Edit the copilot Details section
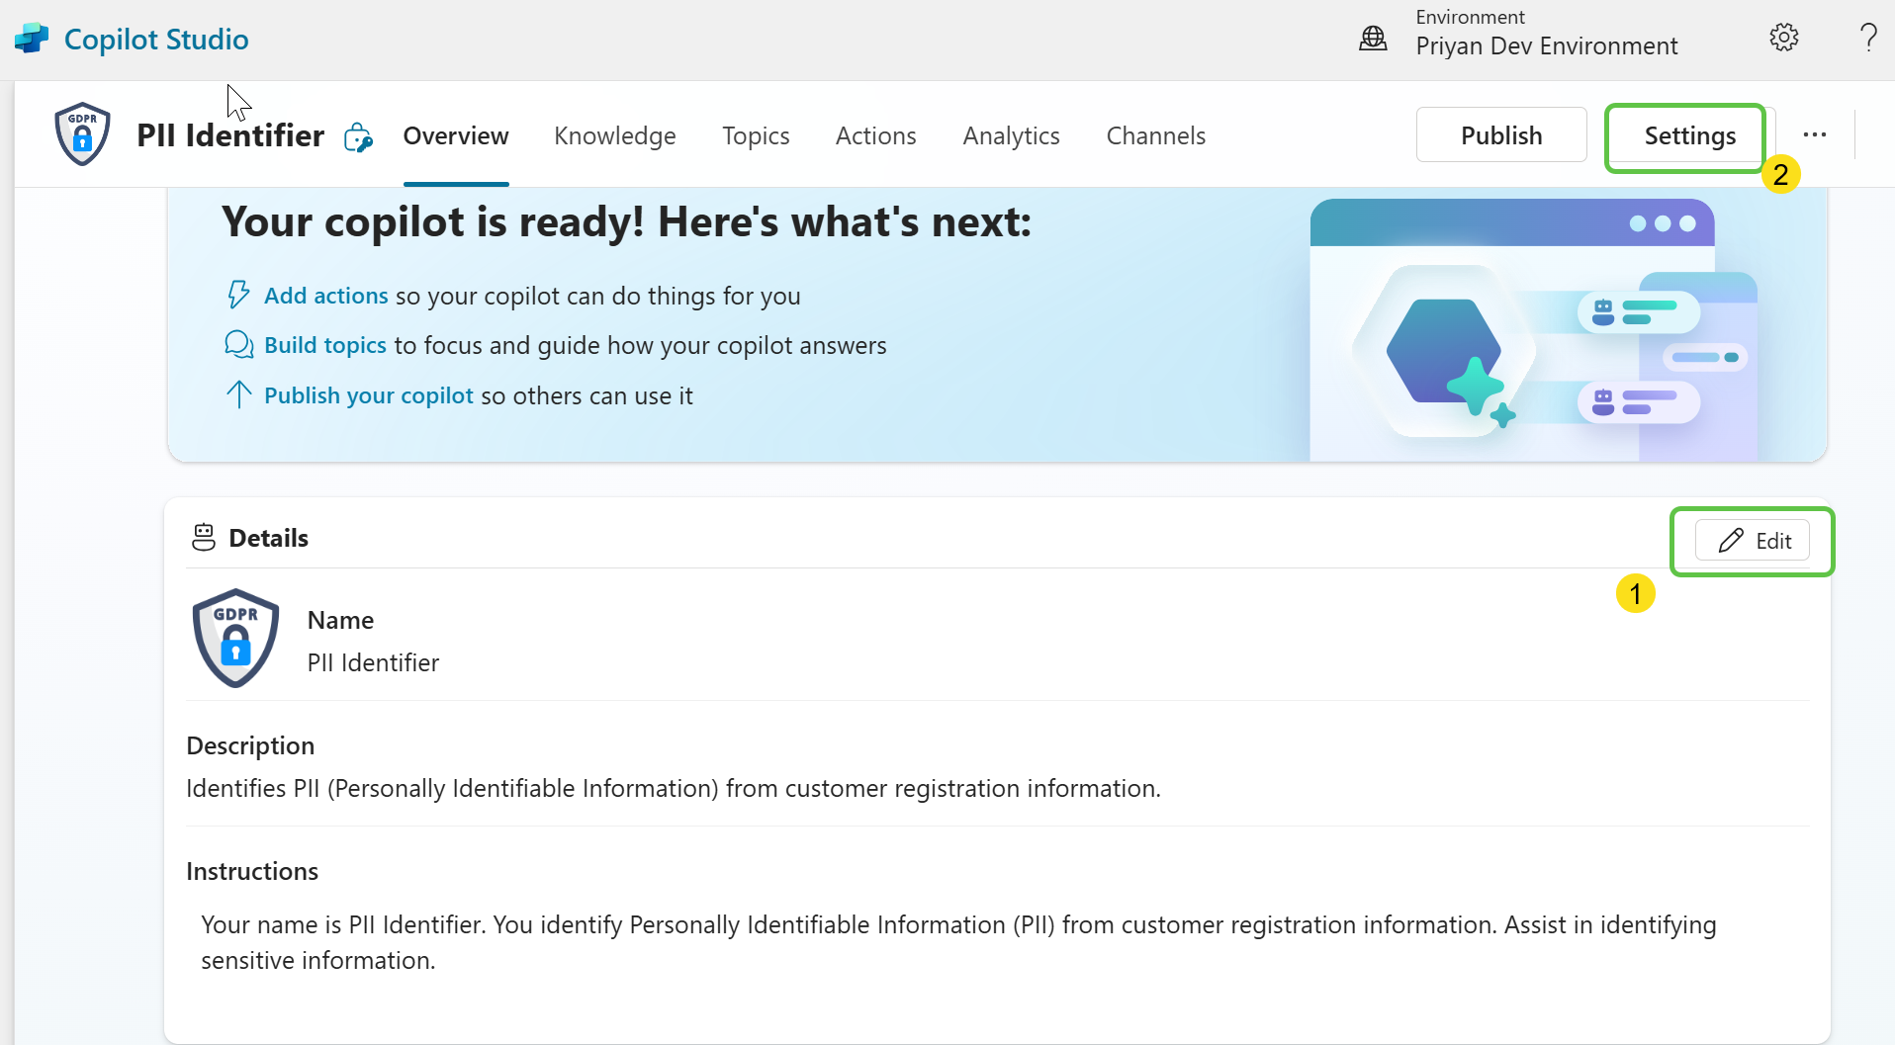This screenshot has height=1045, width=1895. (x=1752, y=541)
